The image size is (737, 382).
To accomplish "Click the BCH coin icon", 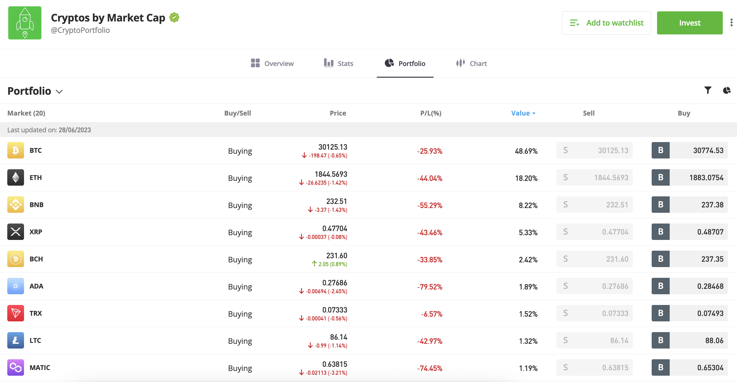I will coord(15,259).
